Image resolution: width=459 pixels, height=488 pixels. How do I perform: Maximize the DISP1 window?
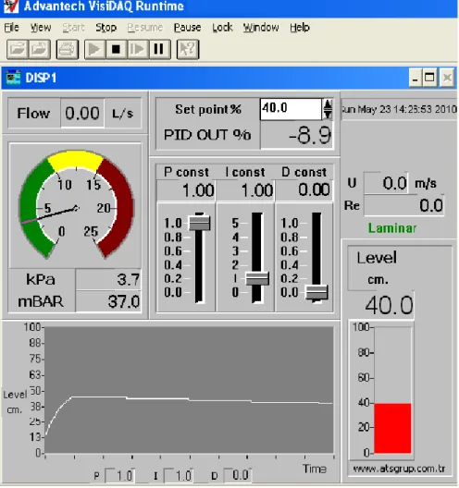pyautogui.click(x=429, y=78)
